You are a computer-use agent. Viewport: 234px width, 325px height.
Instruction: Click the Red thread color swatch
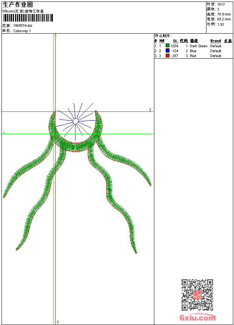click(168, 56)
